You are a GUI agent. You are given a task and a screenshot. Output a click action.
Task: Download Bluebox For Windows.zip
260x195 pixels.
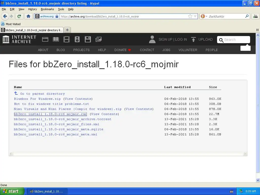37,99
